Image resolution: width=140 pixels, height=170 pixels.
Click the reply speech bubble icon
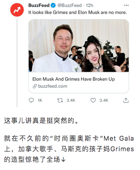tap(31, 100)
